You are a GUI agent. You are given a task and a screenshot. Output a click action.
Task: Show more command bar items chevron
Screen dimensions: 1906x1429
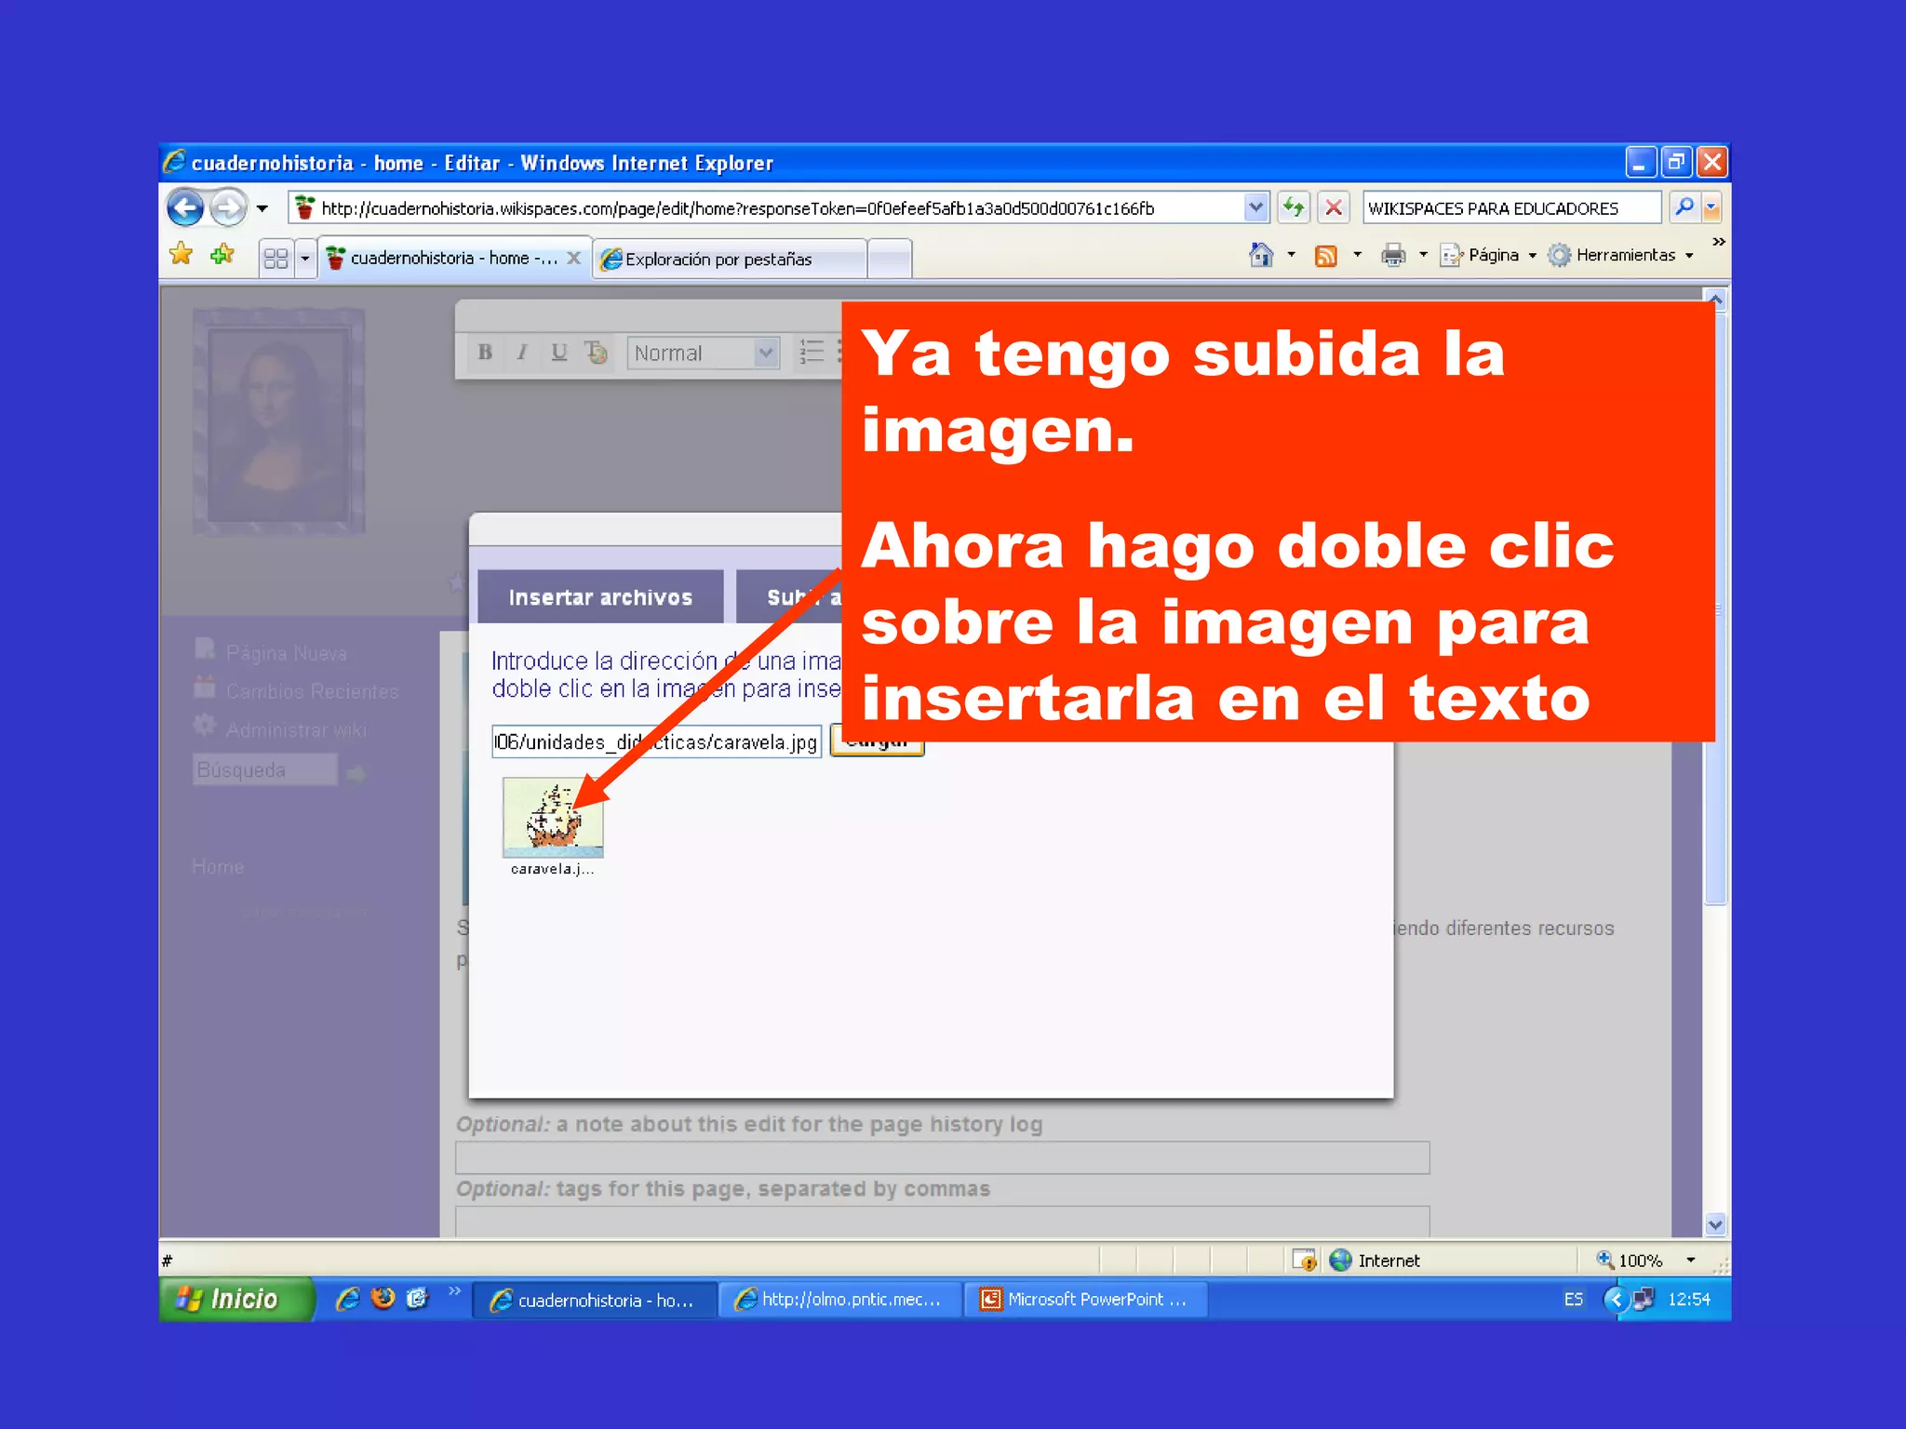[1718, 242]
